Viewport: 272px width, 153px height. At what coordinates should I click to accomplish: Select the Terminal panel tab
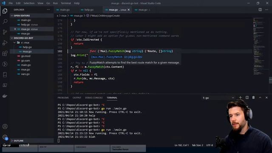(112, 98)
